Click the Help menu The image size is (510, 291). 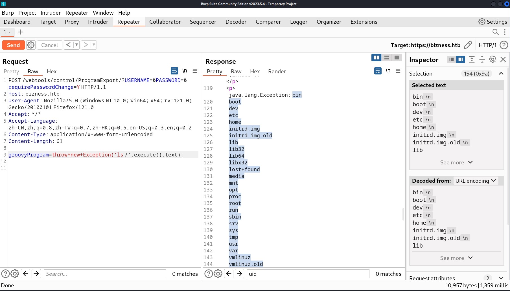124,13
